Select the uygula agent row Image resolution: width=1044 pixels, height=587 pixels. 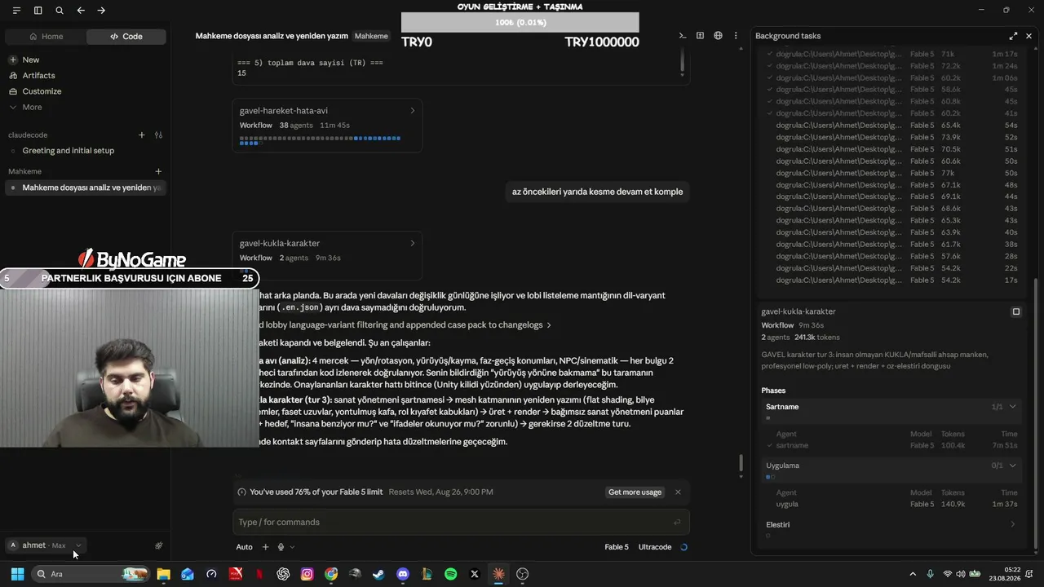[x=892, y=505]
